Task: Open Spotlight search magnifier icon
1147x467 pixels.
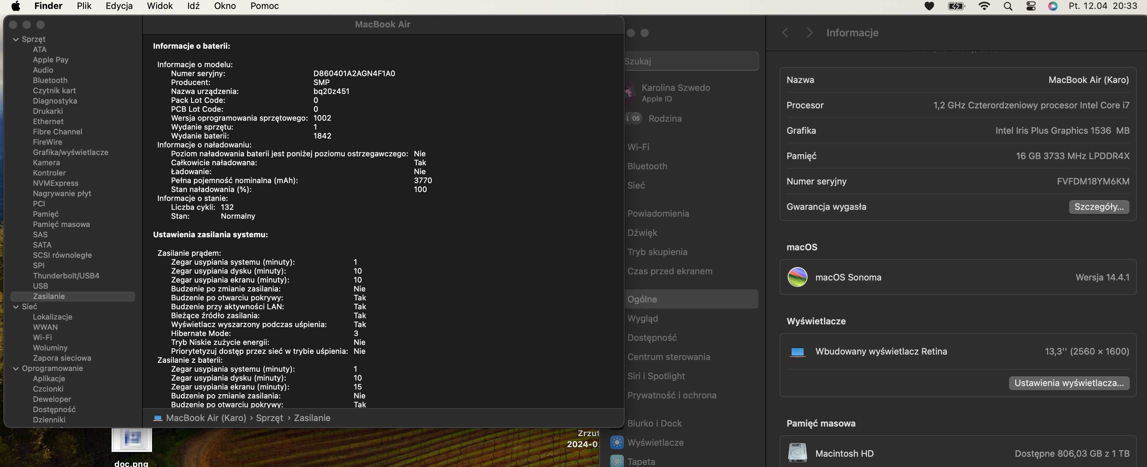Action: pos(1008,6)
